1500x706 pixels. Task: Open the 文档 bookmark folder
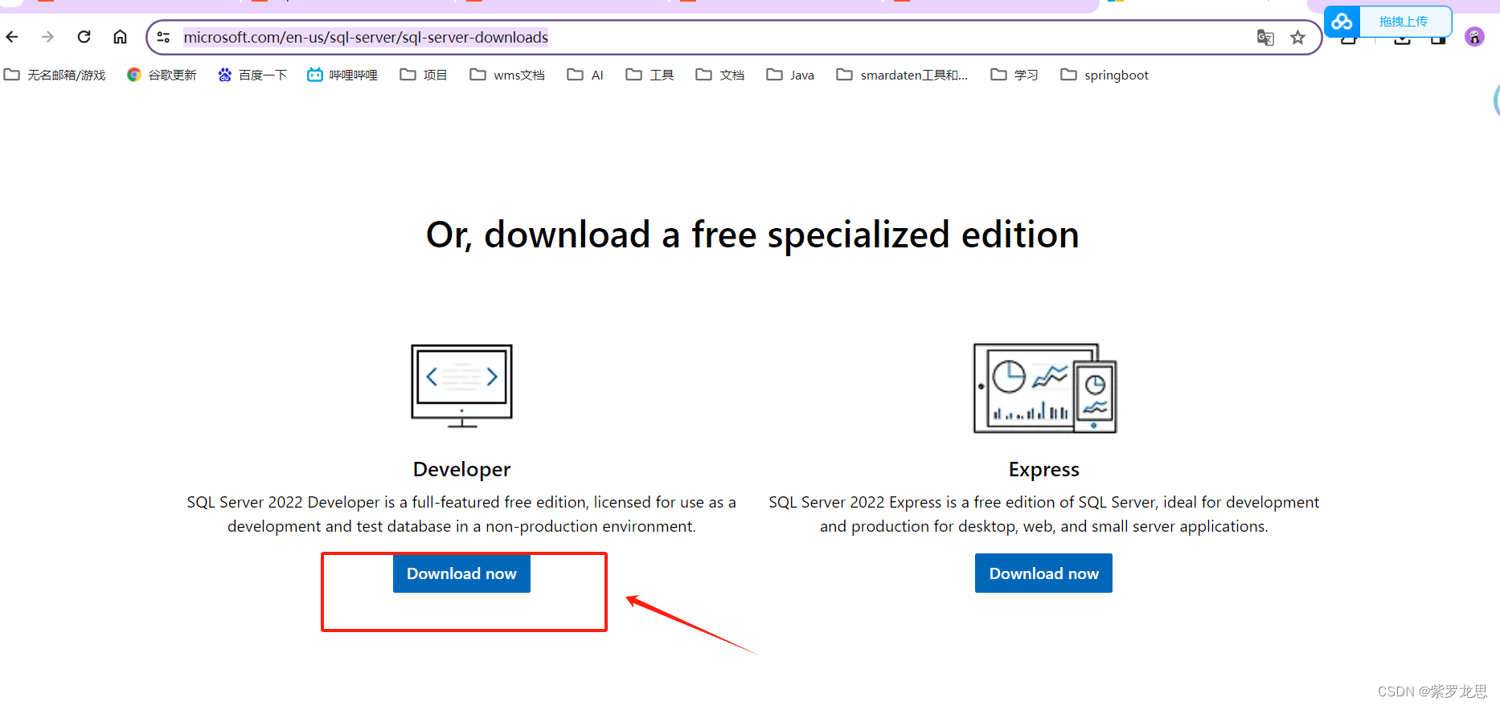point(720,75)
